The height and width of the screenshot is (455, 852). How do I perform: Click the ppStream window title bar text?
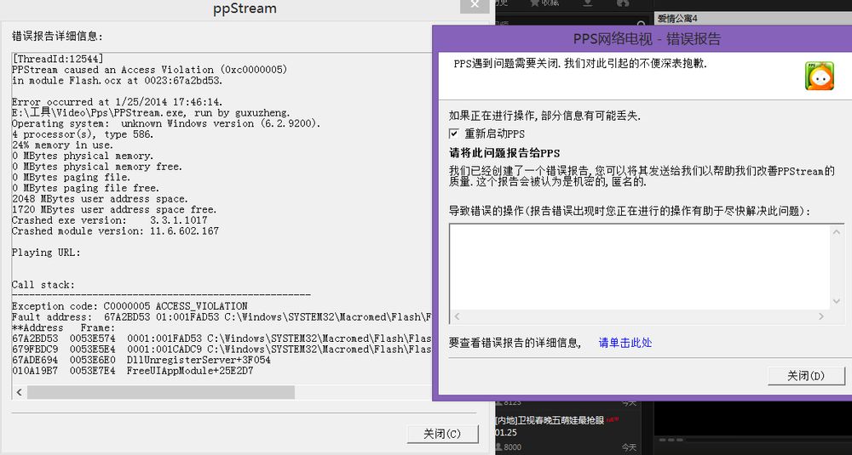tap(245, 9)
